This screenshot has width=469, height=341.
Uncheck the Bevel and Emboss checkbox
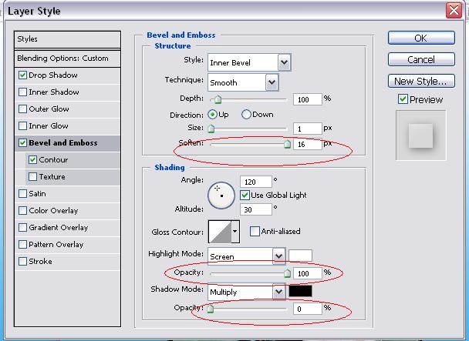point(22,142)
